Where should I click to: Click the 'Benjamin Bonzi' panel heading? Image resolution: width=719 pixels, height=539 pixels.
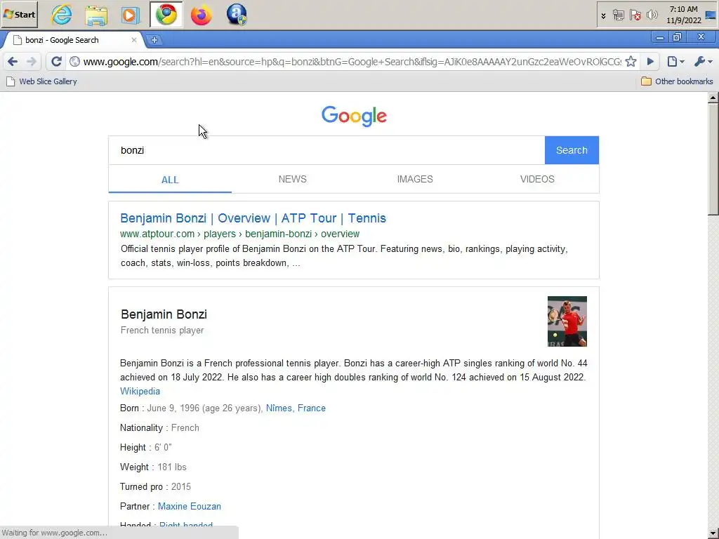pos(164,314)
